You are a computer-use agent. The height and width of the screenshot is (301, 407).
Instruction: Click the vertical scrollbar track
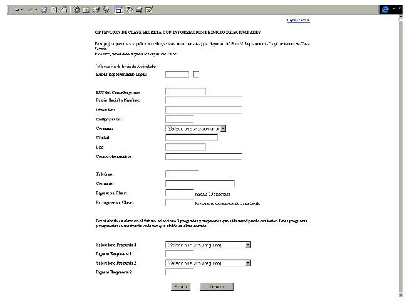[401, 156]
